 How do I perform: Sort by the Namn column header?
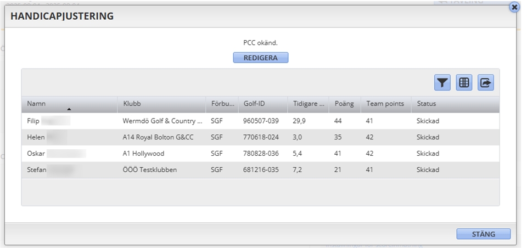36,104
